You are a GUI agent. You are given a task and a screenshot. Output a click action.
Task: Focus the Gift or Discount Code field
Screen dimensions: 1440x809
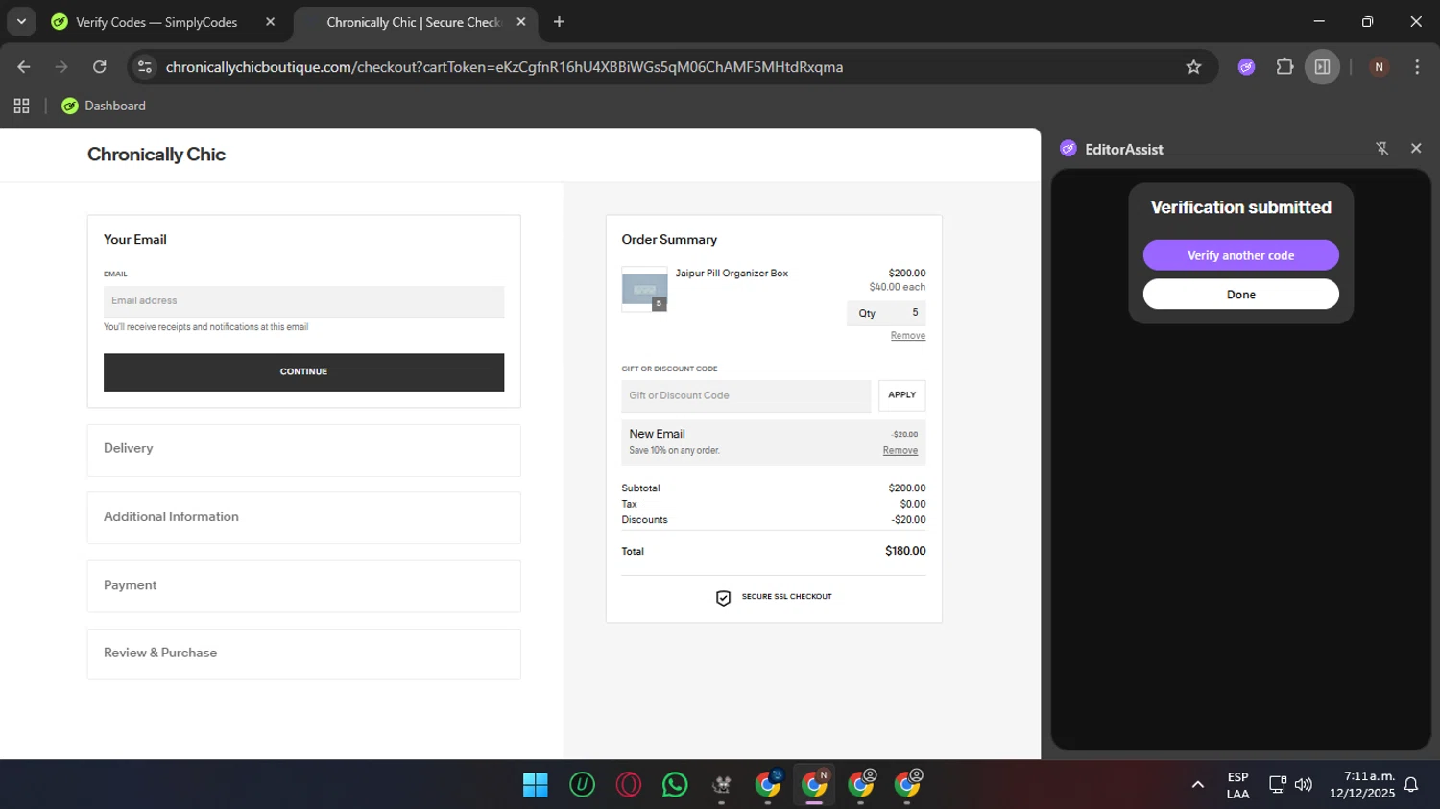[746, 395]
